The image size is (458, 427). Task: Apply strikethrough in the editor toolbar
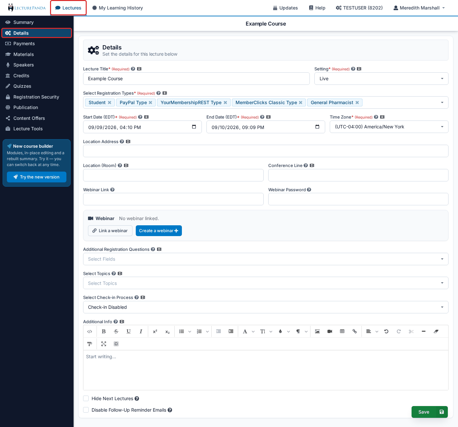(x=116, y=331)
